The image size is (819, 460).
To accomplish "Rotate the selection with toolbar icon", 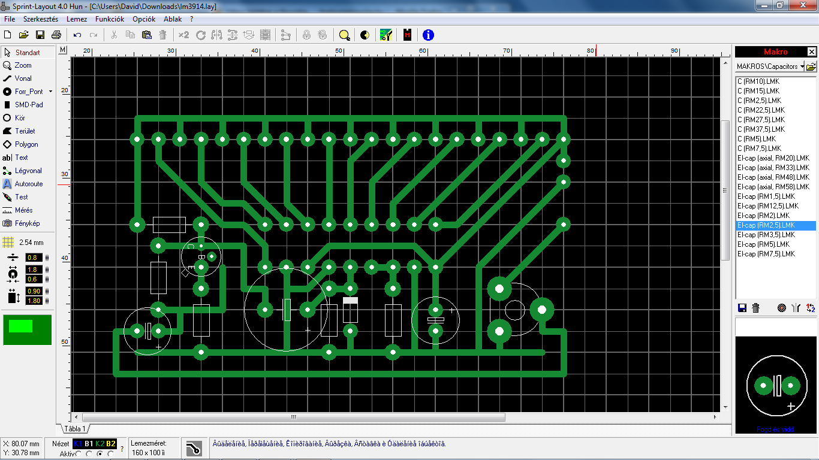I will pyautogui.click(x=201, y=35).
